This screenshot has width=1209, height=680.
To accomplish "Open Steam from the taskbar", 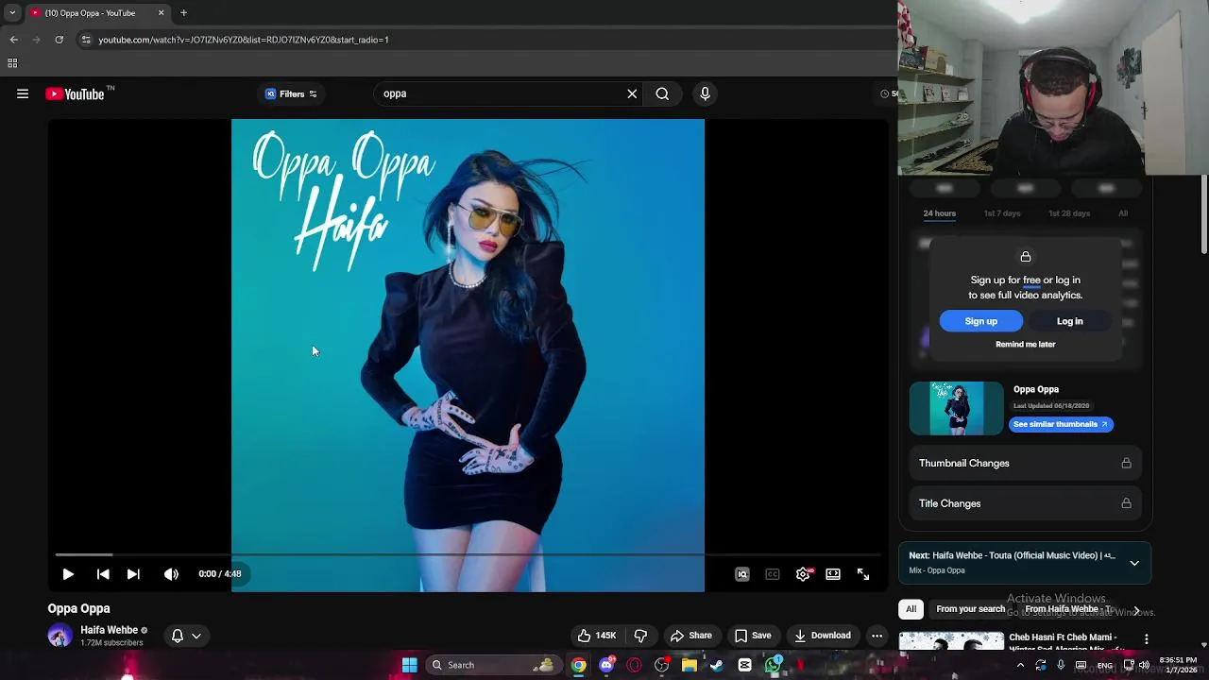I will coord(717,665).
